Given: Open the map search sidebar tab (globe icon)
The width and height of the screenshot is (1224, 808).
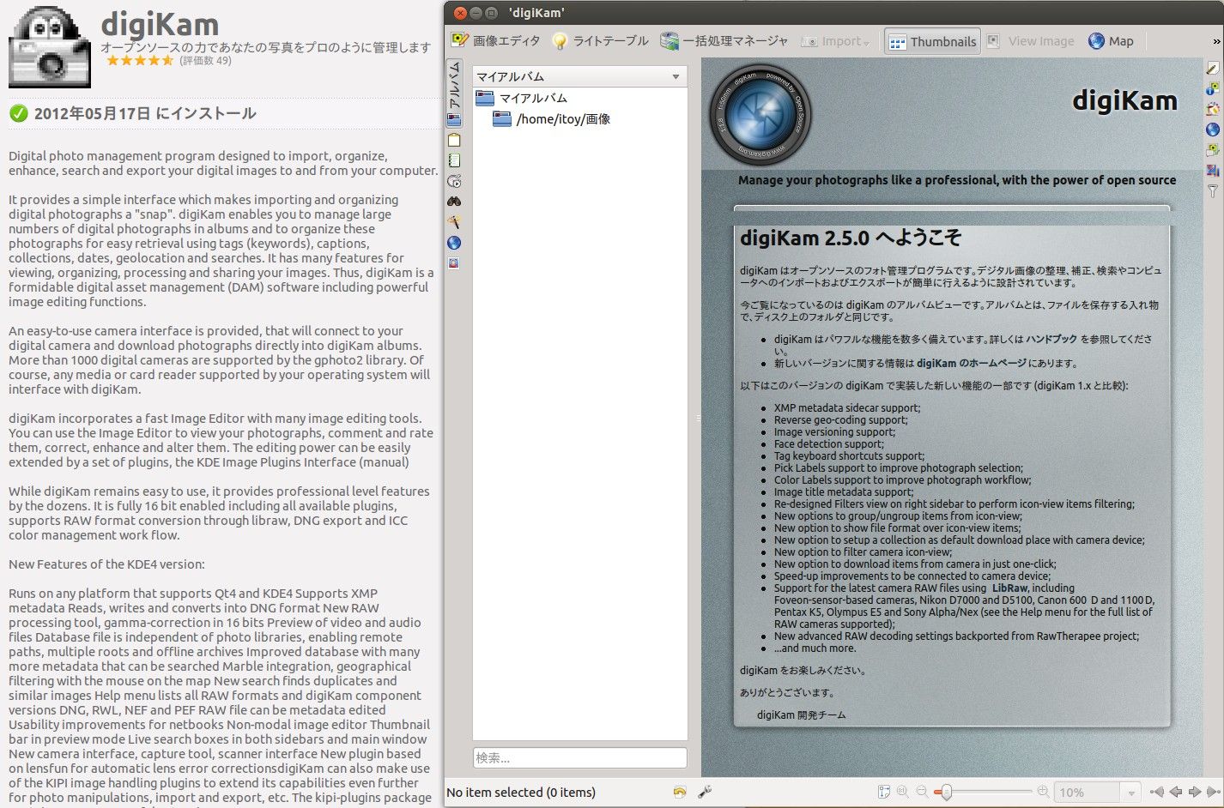Looking at the screenshot, I should click(454, 243).
